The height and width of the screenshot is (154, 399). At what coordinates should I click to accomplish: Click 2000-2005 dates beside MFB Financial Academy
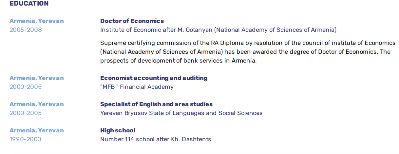click(26, 87)
